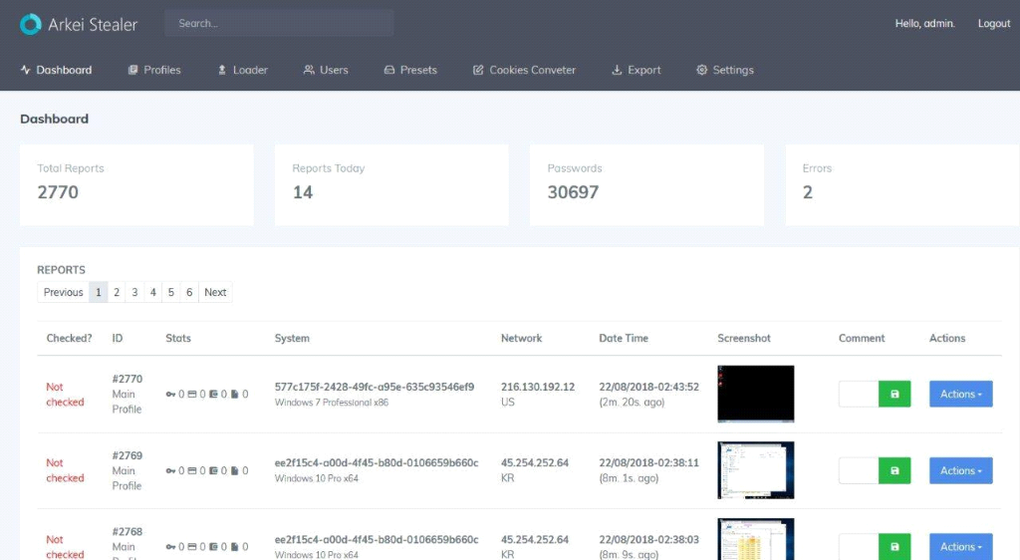The image size is (1020, 560).
Task: Click the Logout link
Action: click(993, 24)
